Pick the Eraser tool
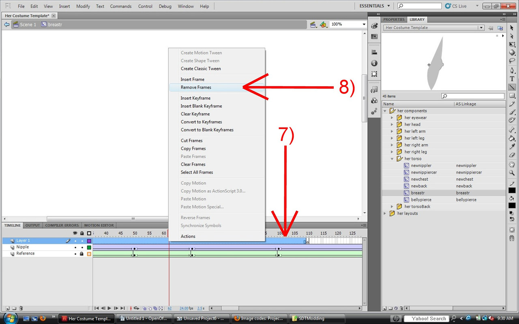Image resolution: width=519 pixels, height=324 pixels. click(x=512, y=155)
